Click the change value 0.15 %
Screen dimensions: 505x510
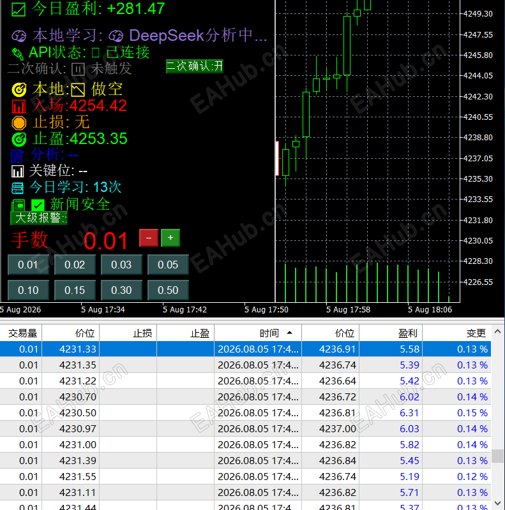(x=472, y=413)
